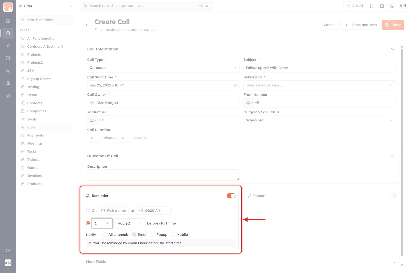The image size is (410, 273).
Task: Open the megaphone marketing icon in rail
Action: pos(8,46)
